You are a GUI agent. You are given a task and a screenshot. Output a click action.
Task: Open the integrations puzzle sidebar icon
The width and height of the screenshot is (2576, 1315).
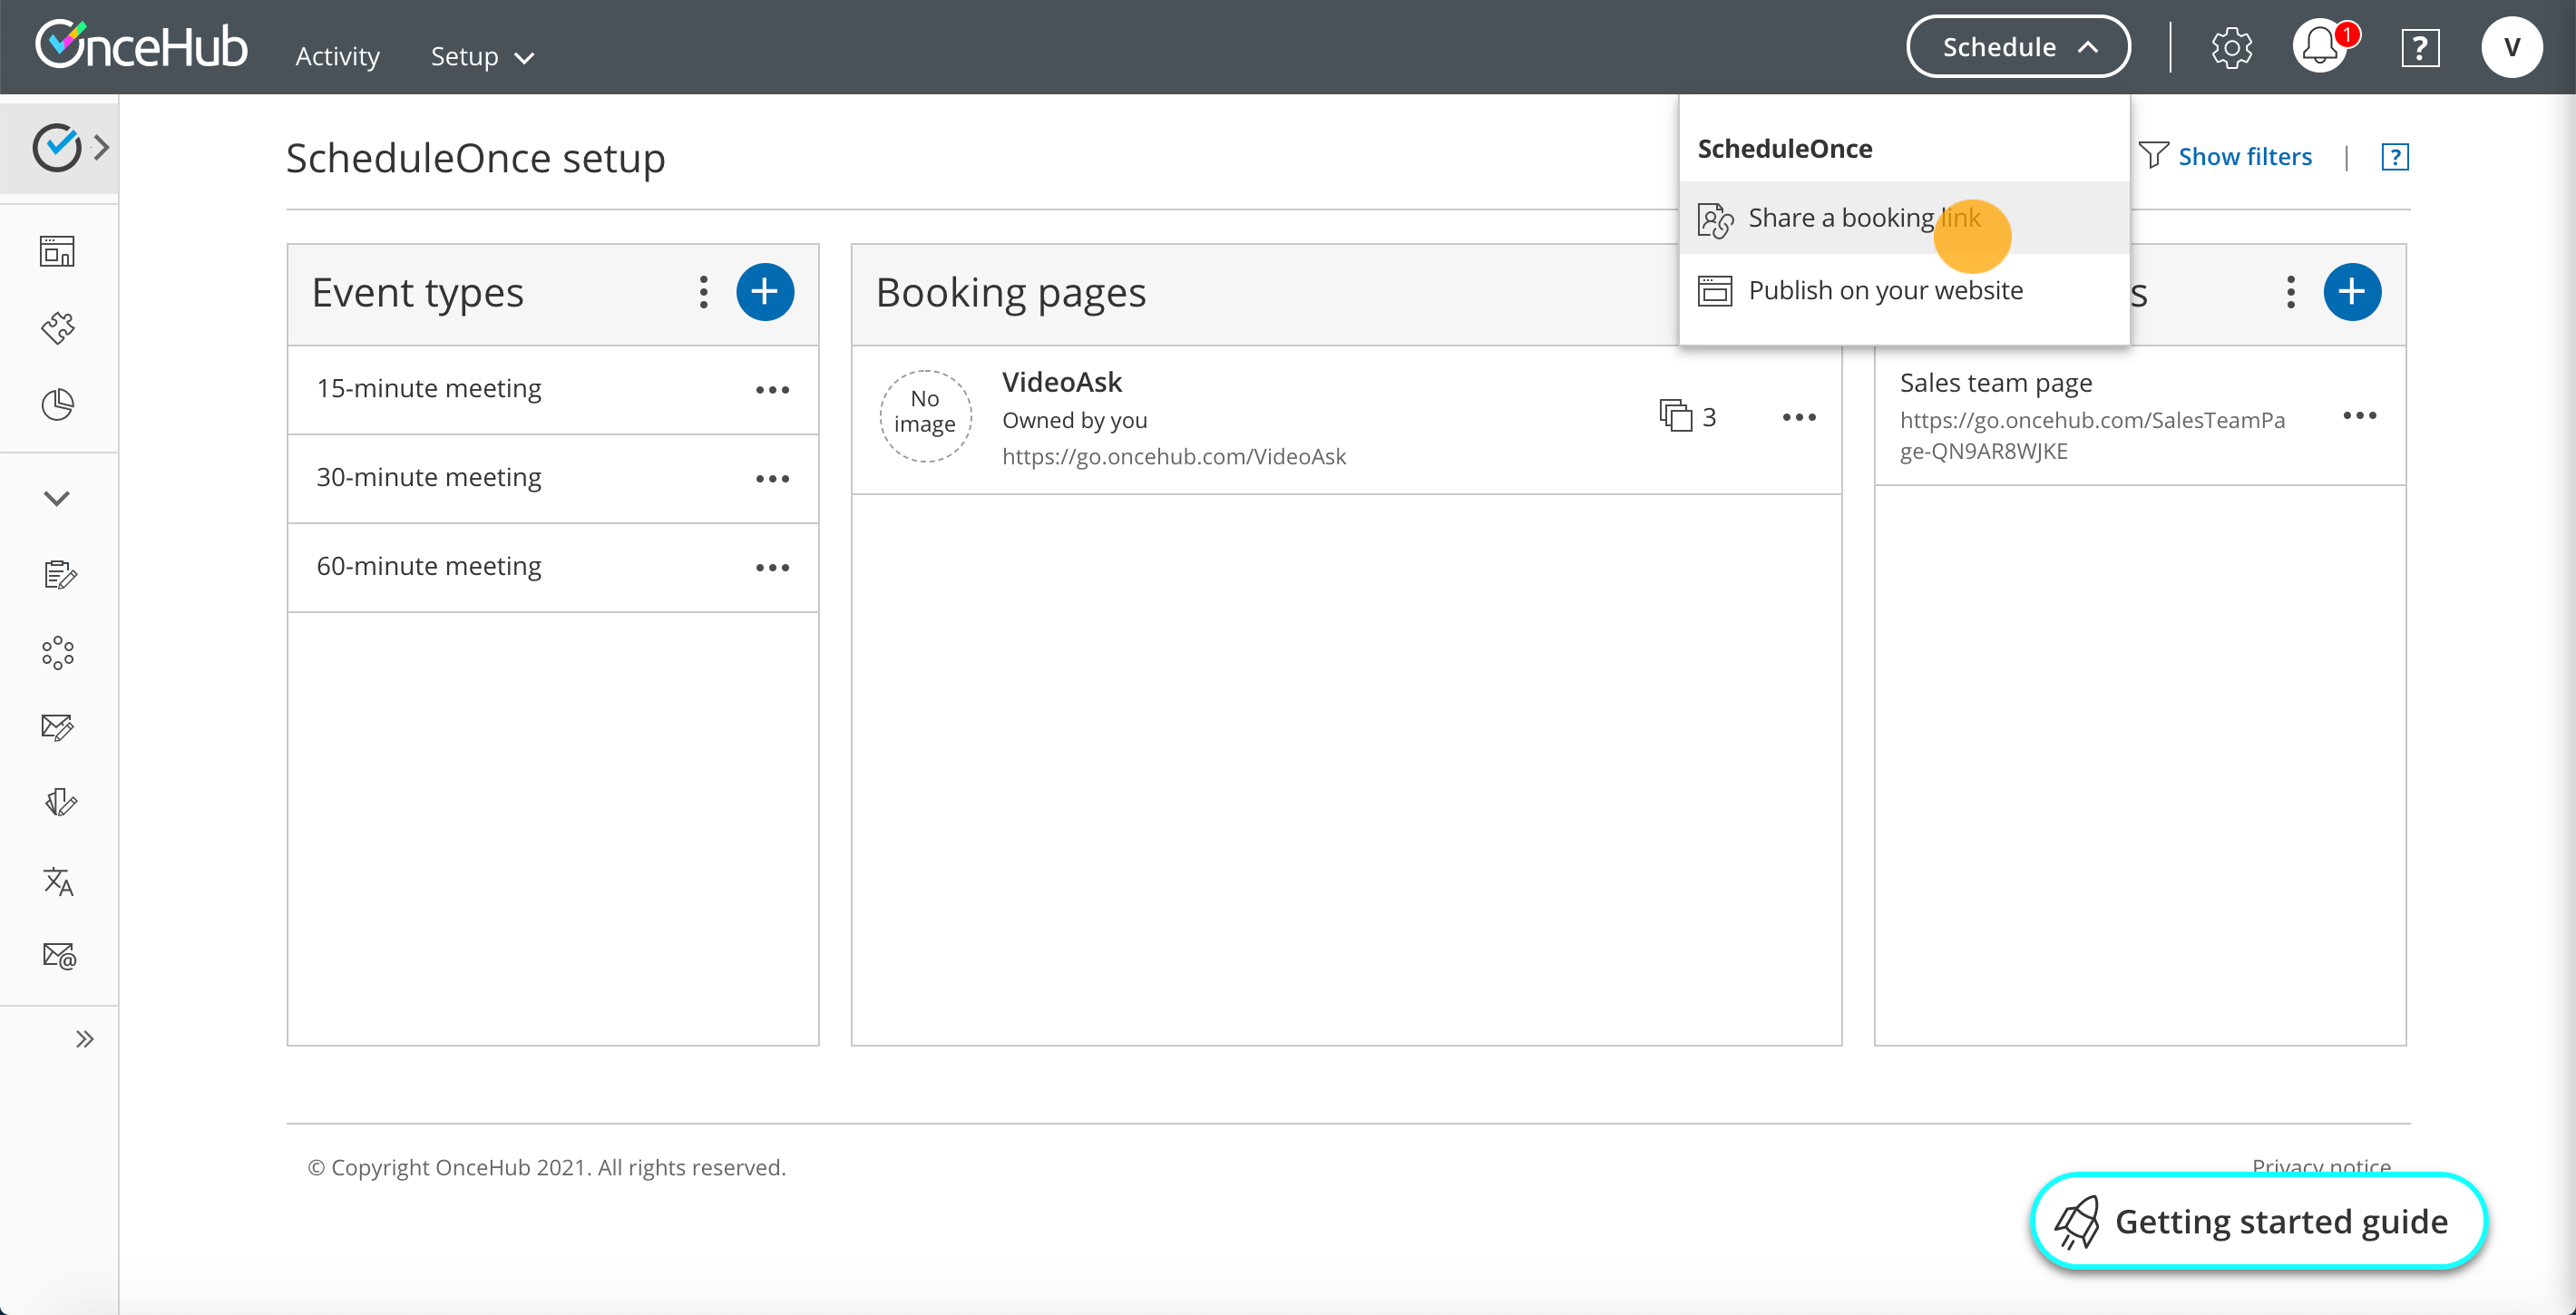tap(57, 328)
